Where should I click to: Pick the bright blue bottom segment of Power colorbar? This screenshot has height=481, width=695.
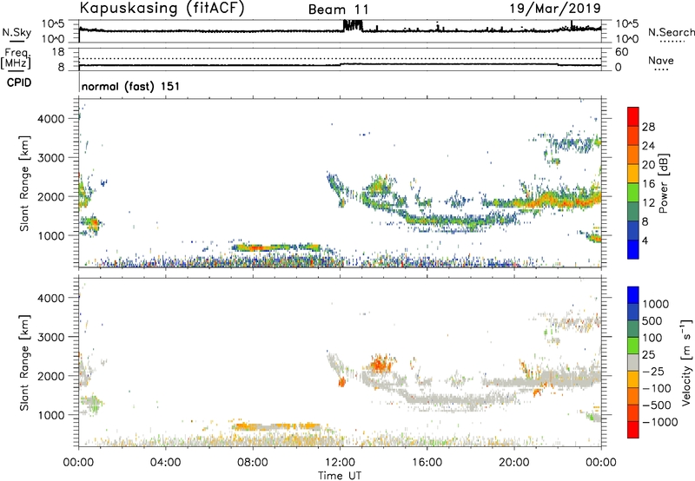633,249
